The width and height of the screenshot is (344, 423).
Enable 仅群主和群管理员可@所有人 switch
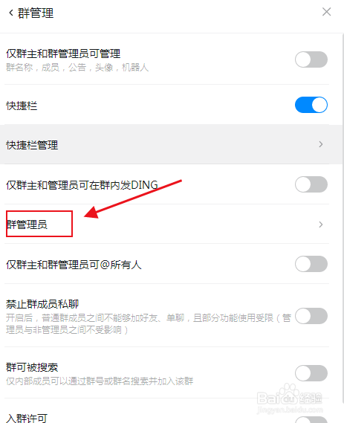311,264
